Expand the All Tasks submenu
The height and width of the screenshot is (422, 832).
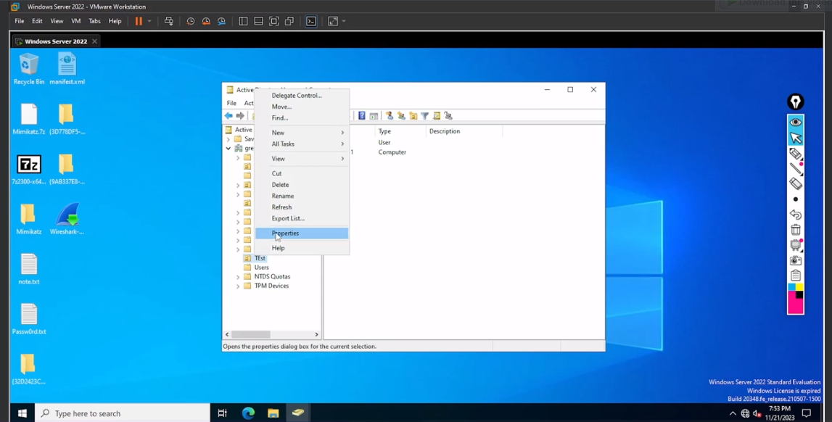click(301, 144)
